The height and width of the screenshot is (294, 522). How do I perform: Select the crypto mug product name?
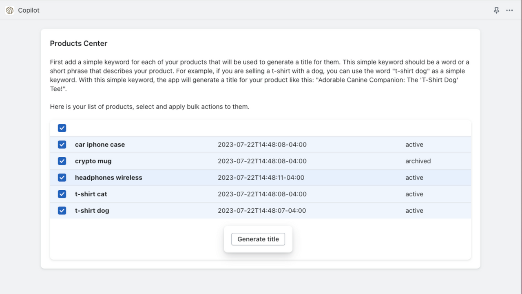tap(93, 161)
